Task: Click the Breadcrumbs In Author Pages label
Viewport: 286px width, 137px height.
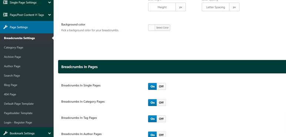Action: point(81,134)
